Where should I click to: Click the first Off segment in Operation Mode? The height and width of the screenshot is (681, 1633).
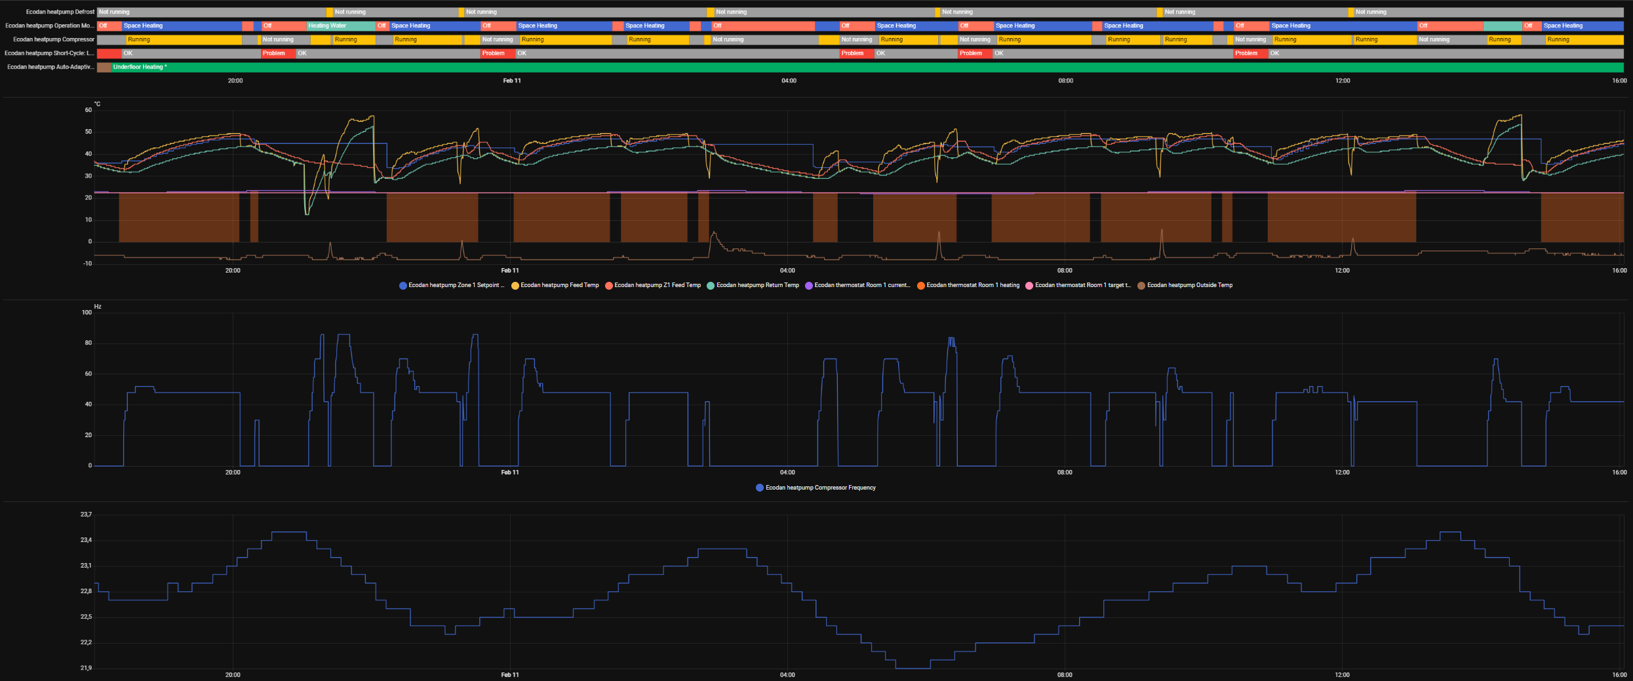click(109, 26)
